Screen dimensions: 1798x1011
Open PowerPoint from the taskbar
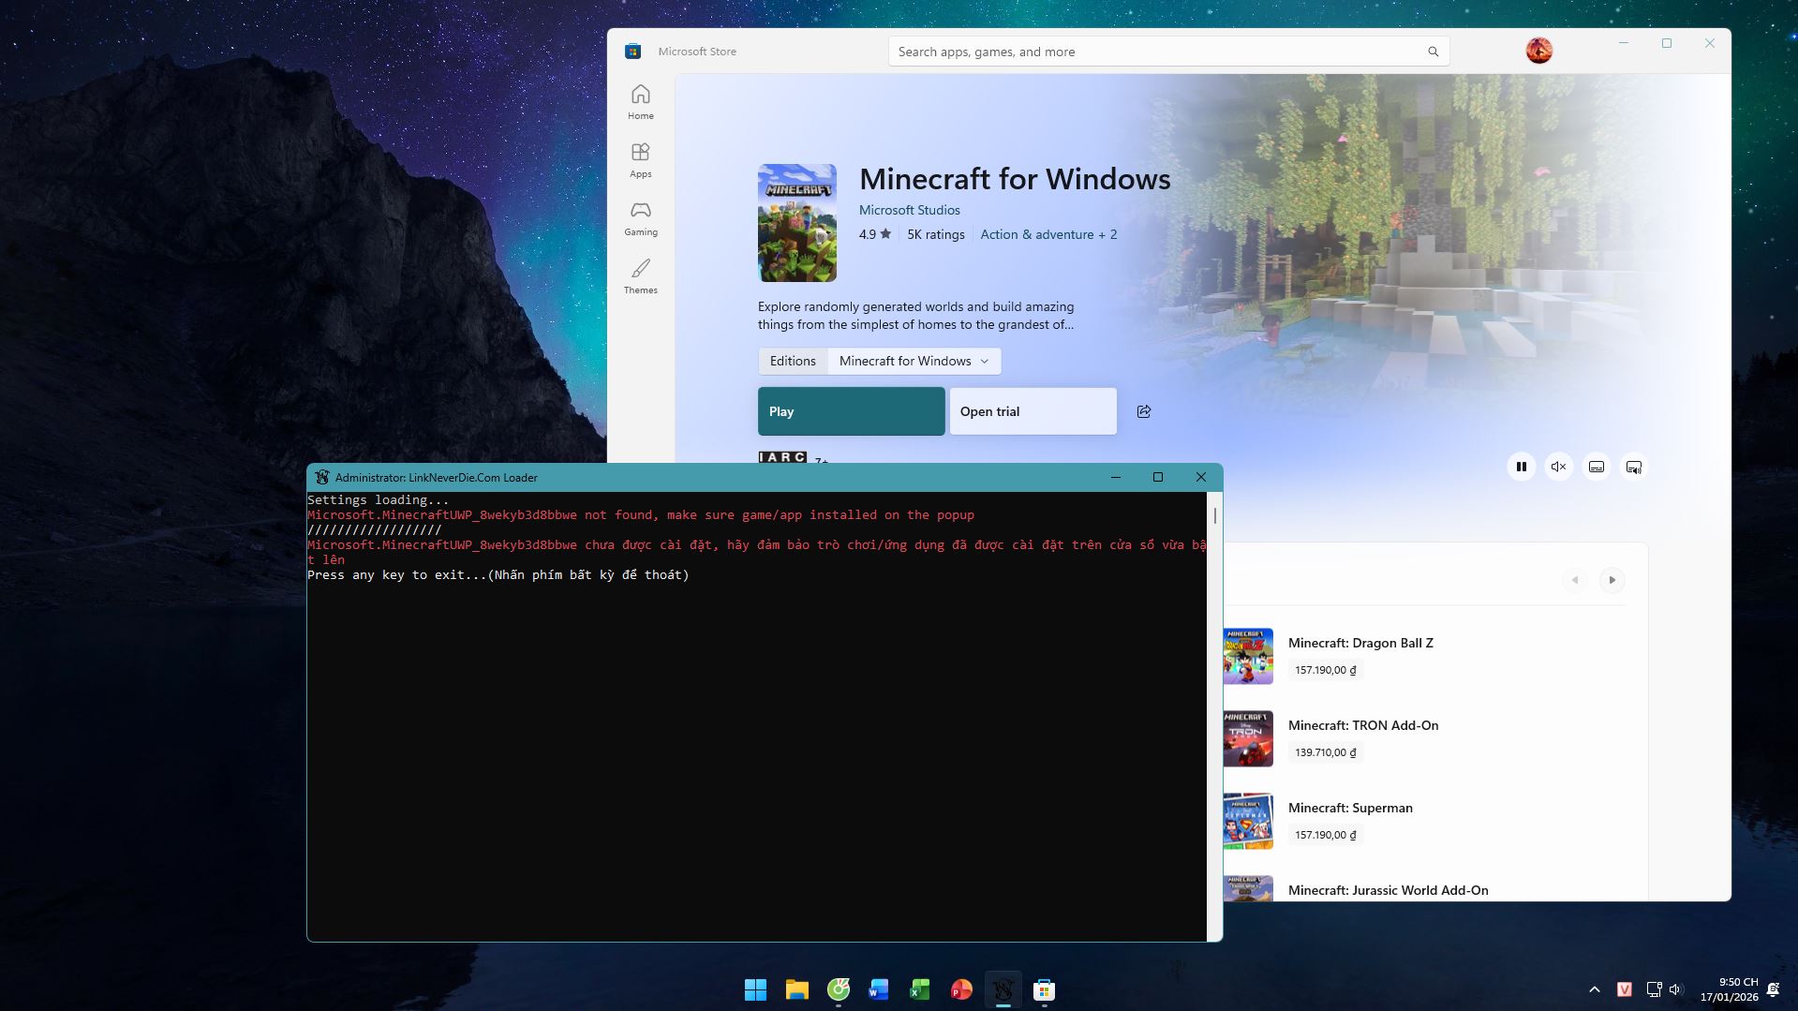click(960, 989)
